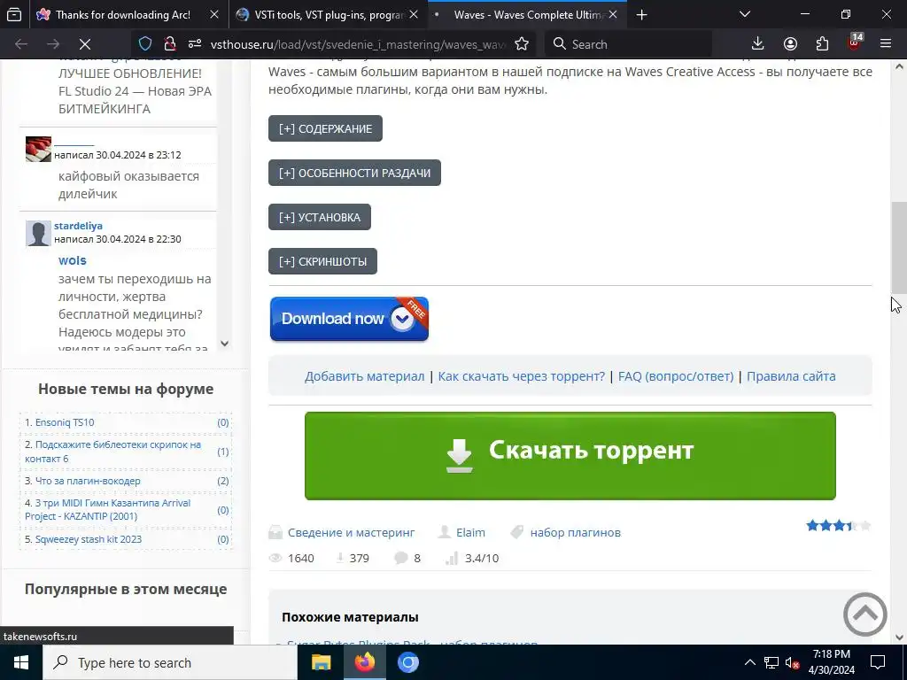Go back with the left arrow
Screen dimensions: 907x680
[21, 44]
